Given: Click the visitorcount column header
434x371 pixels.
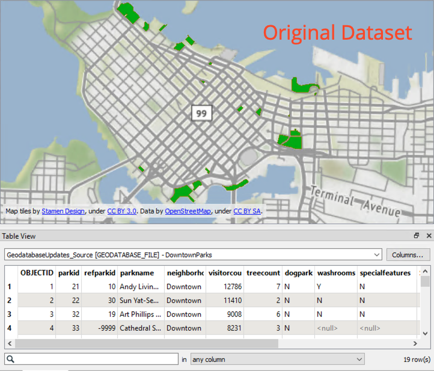Looking at the screenshot, I should pos(225,273).
